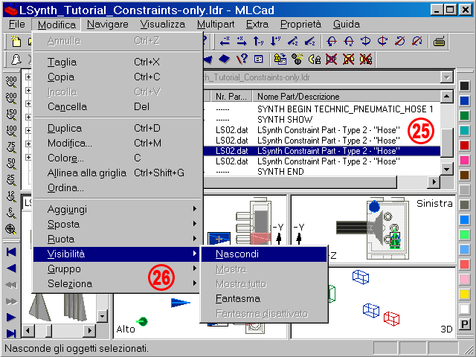This screenshot has width=476, height=357.
Task: Click the zoom-to-fit magnifier with crosshair
Action: pos(11,229)
